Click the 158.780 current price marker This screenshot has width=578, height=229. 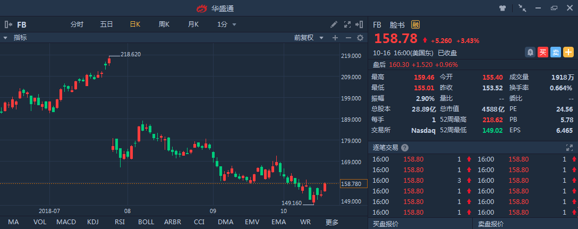click(x=353, y=183)
